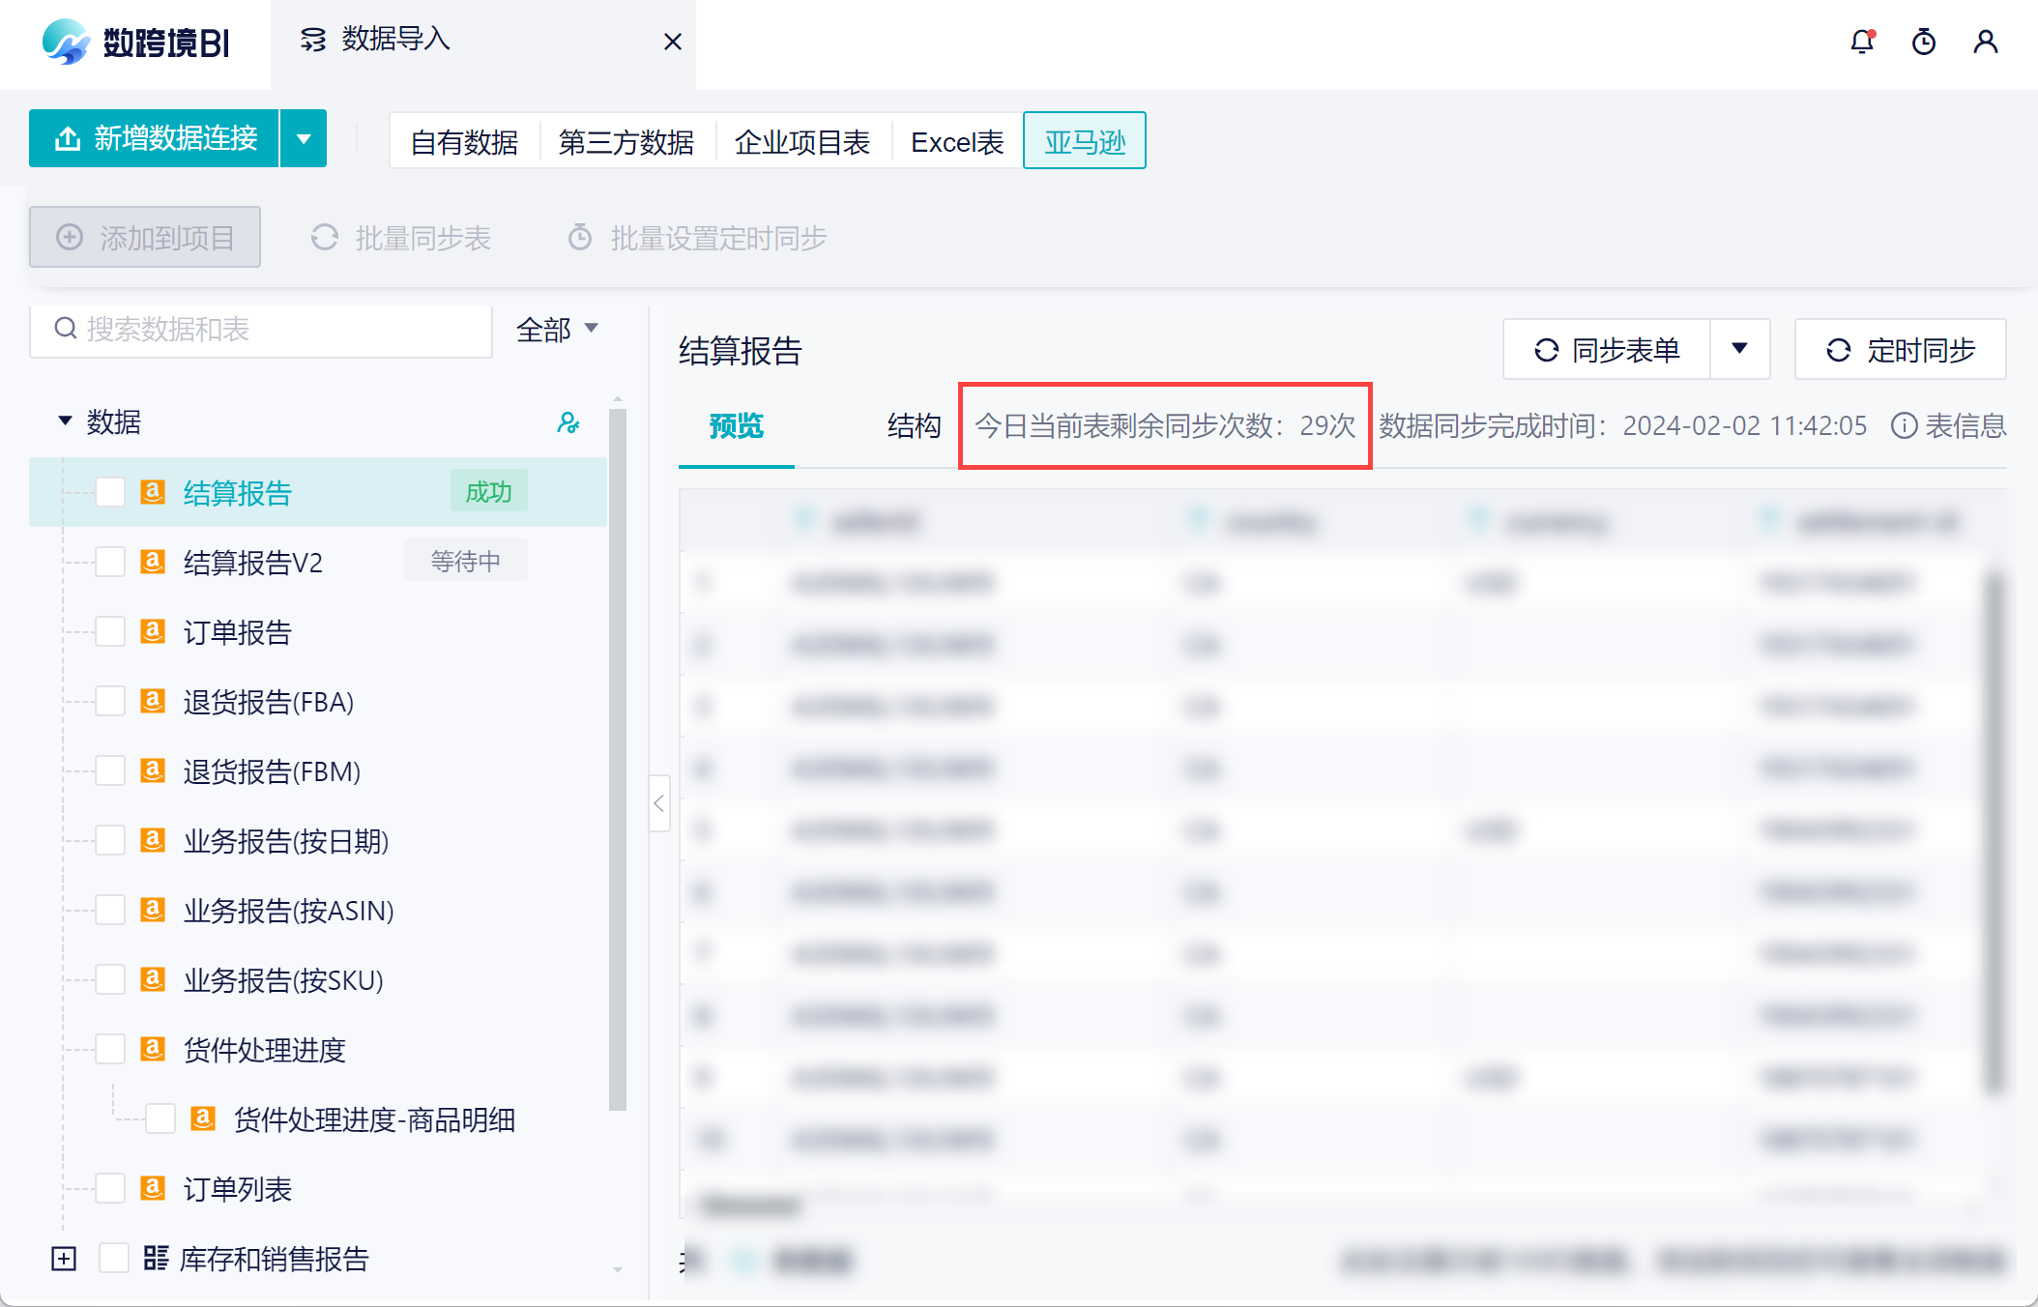This screenshot has height=1307, width=2038.
Task: Expand the 全部 filter dropdown
Action: point(558,330)
